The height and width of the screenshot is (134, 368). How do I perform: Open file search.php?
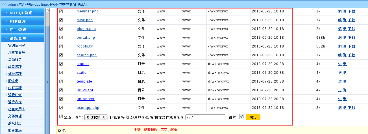87,55
